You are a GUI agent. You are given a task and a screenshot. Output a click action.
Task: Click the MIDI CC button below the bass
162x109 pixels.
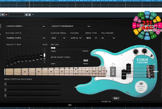(x=116, y=98)
